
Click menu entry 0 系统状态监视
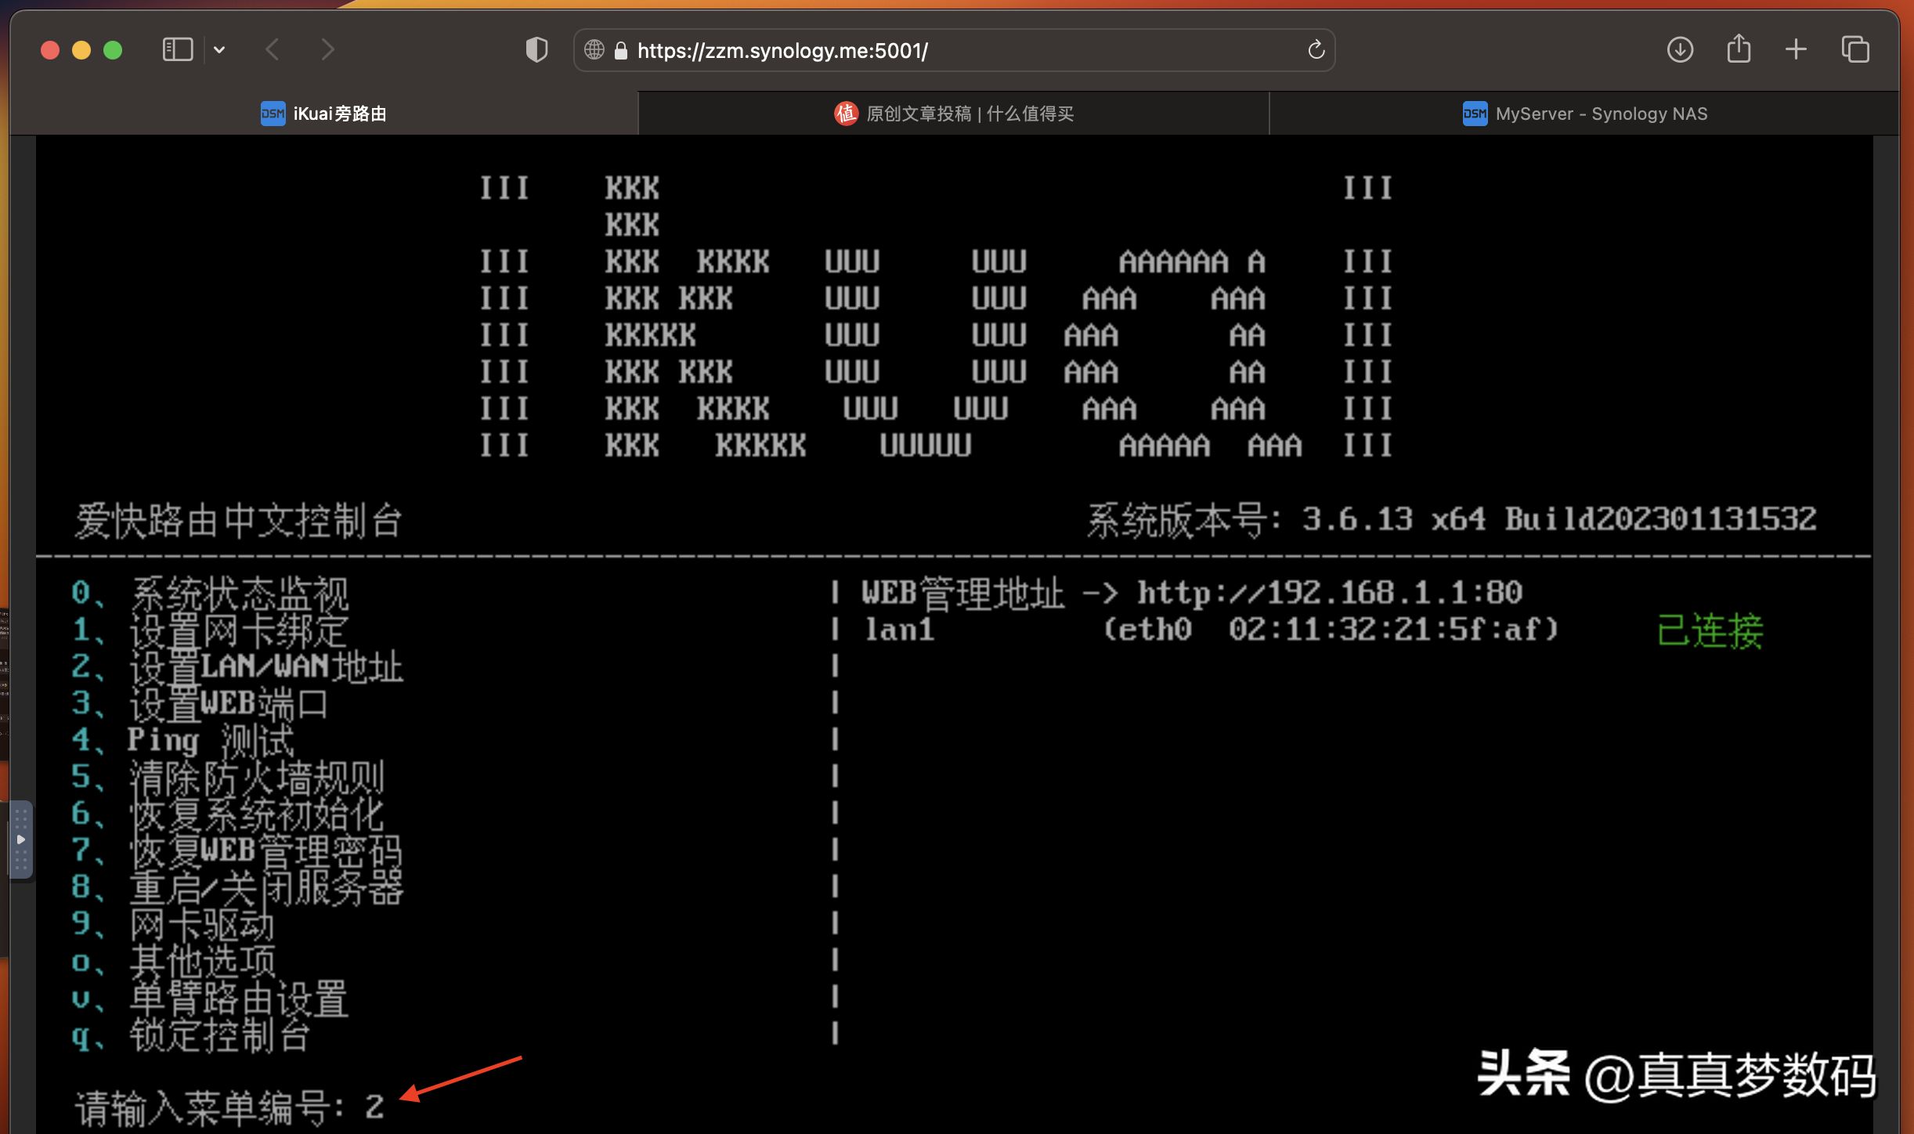[x=210, y=594]
